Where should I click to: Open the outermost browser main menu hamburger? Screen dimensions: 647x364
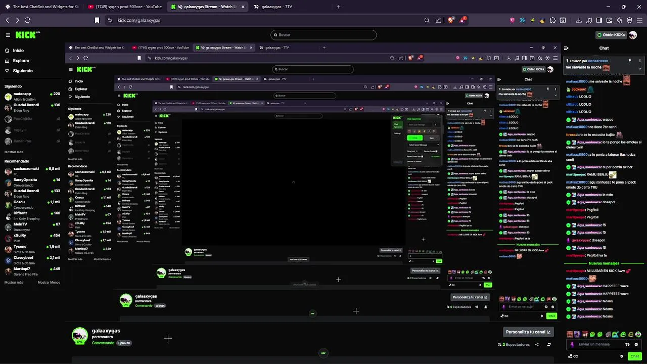639,20
